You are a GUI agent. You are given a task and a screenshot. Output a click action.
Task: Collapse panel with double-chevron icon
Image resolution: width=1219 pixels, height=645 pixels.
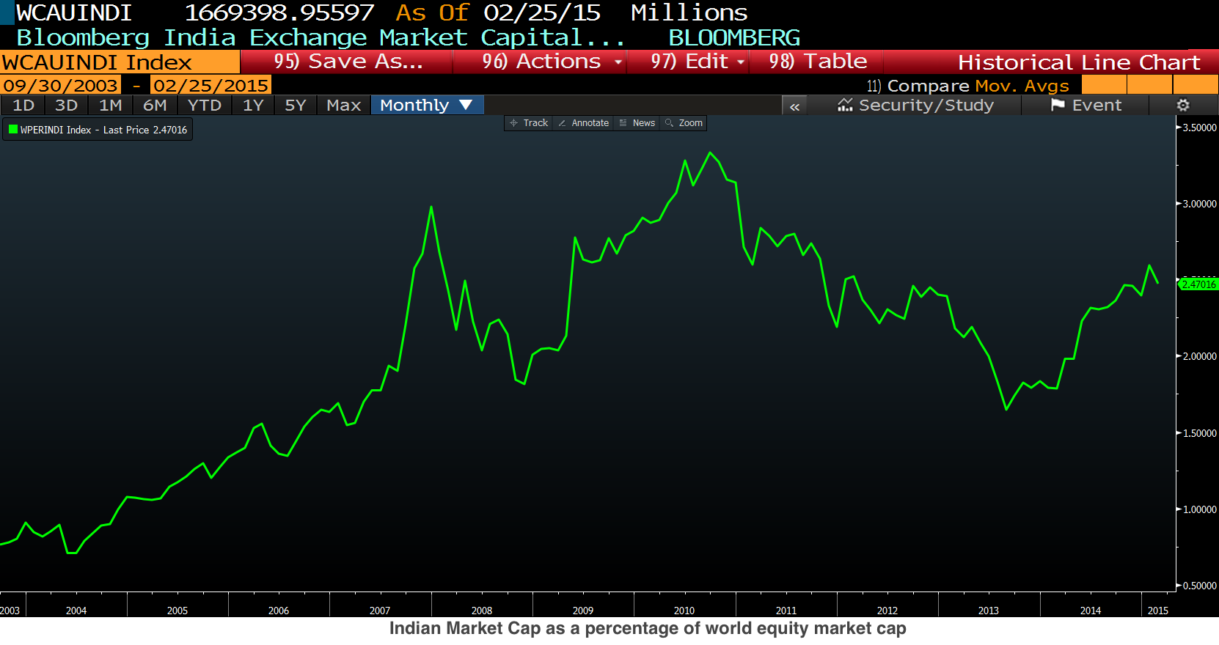tap(794, 106)
